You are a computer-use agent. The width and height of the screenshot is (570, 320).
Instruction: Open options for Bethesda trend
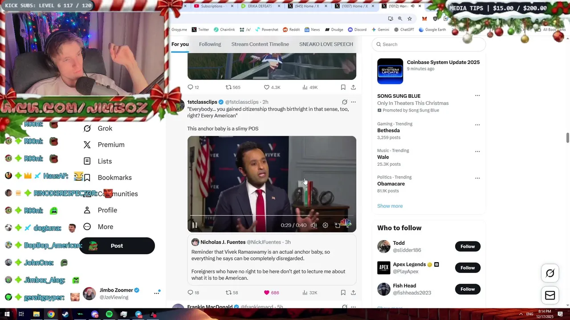477,125
